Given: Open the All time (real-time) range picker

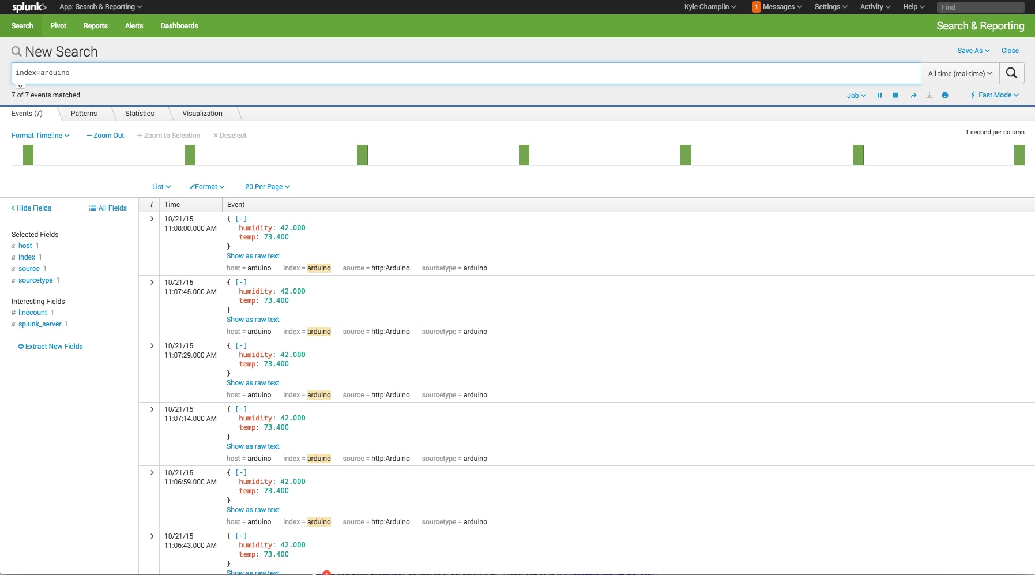Looking at the screenshot, I should pos(960,73).
